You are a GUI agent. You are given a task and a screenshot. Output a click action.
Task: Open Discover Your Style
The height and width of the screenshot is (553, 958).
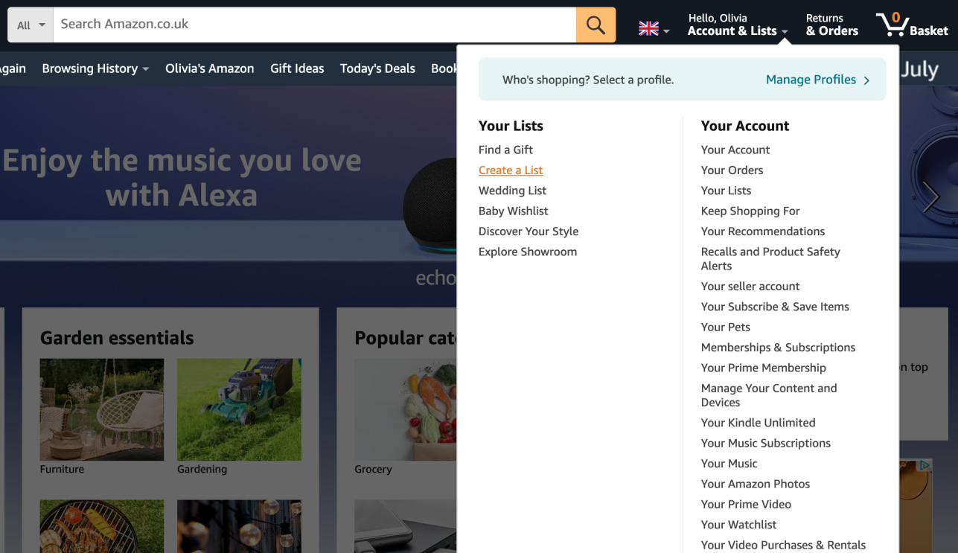coord(529,231)
